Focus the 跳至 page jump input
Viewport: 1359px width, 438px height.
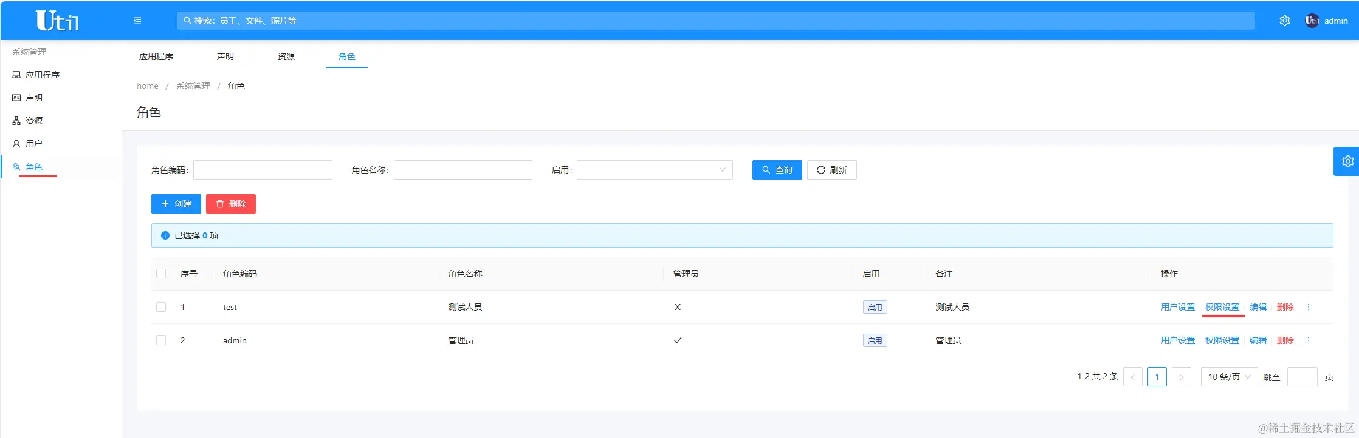pos(1302,377)
